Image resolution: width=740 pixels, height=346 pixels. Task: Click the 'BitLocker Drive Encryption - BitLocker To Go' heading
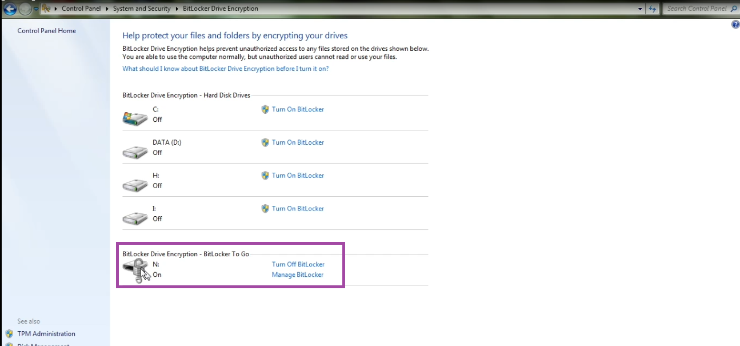click(x=186, y=254)
